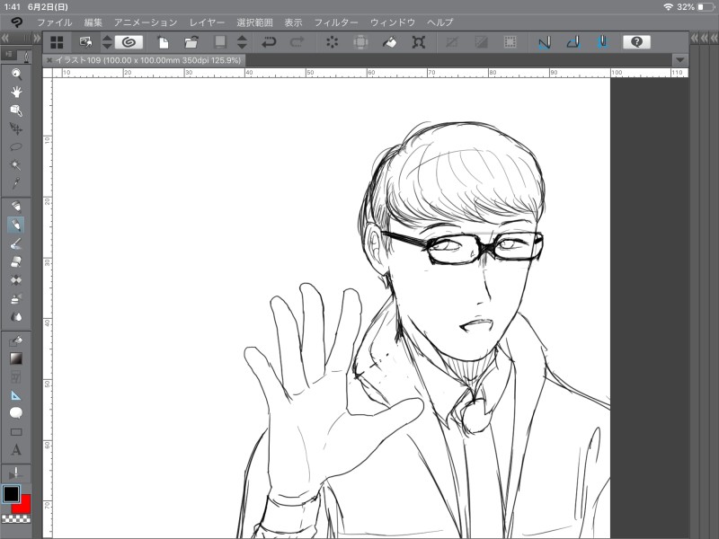The height and width of the screenshot is (539, 719).
Task: Open the Clip Studio logo menu
Action: (17, 22)
